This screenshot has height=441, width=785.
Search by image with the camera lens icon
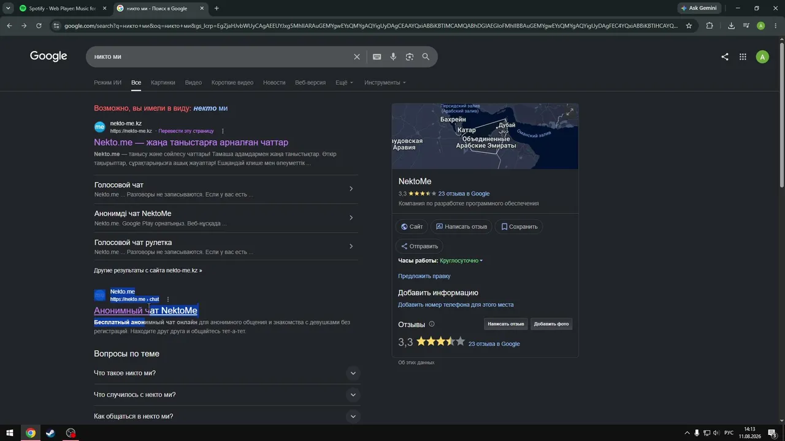coord(410,57)
